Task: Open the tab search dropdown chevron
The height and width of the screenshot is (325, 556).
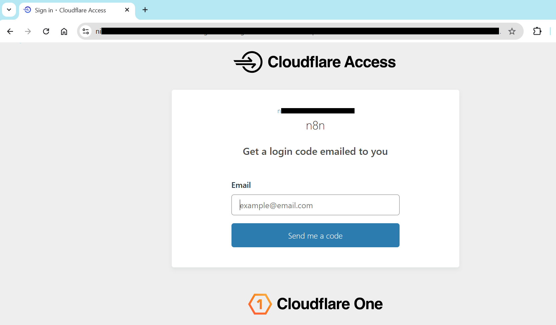Action: 9,10
